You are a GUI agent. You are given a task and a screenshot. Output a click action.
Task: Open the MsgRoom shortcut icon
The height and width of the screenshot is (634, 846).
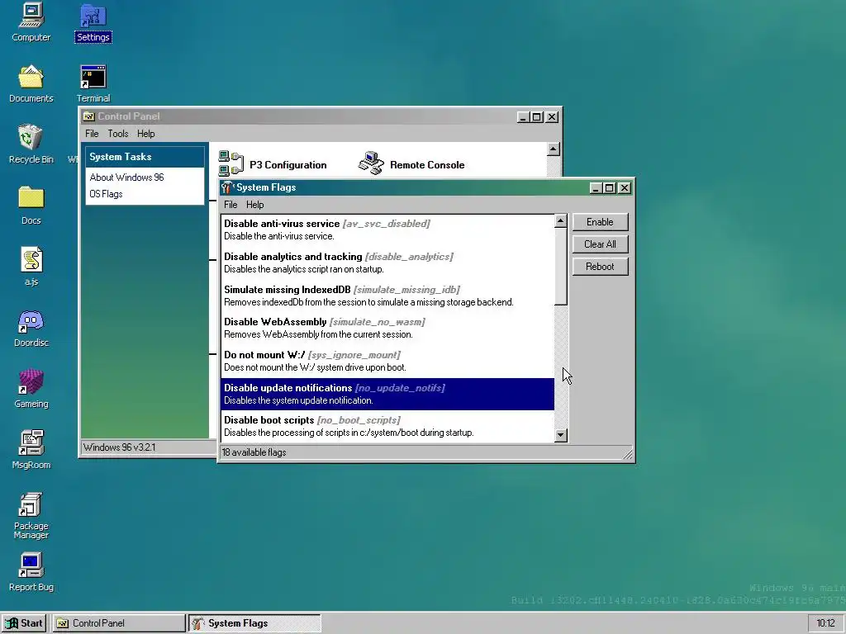[31, 450]
